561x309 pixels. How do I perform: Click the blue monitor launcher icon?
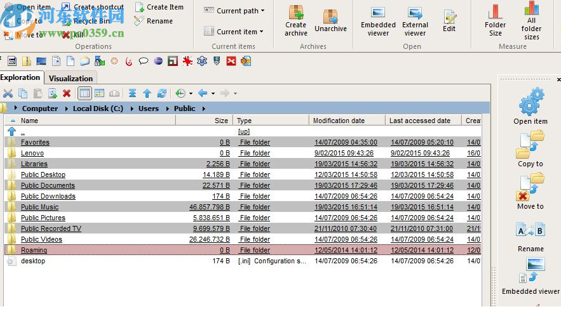[x=41, y=62]
